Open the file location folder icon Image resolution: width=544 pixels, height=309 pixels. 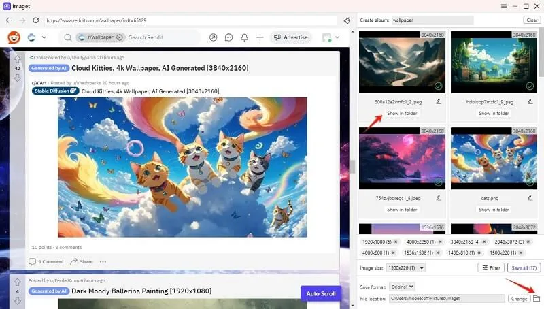[536, 298]
